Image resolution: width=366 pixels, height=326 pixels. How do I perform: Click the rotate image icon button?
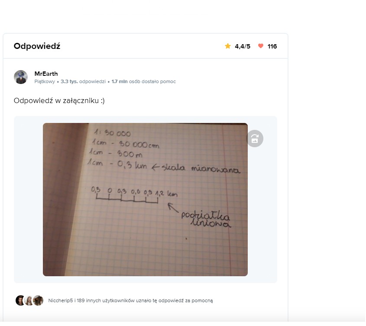click(x=255, y=139)
